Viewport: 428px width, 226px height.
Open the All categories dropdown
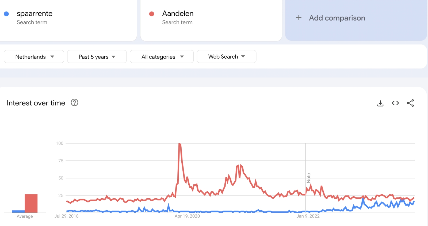tap(162, 57)
